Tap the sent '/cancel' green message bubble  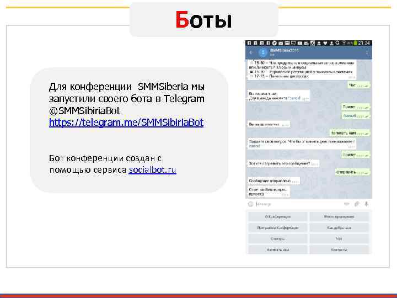pyautogui.click(x=356, y=116)
